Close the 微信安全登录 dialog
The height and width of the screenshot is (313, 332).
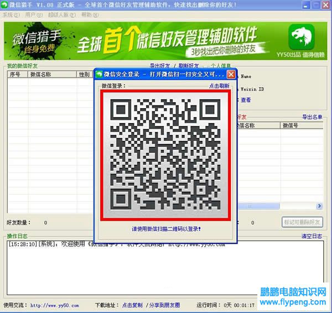(231, 74)
